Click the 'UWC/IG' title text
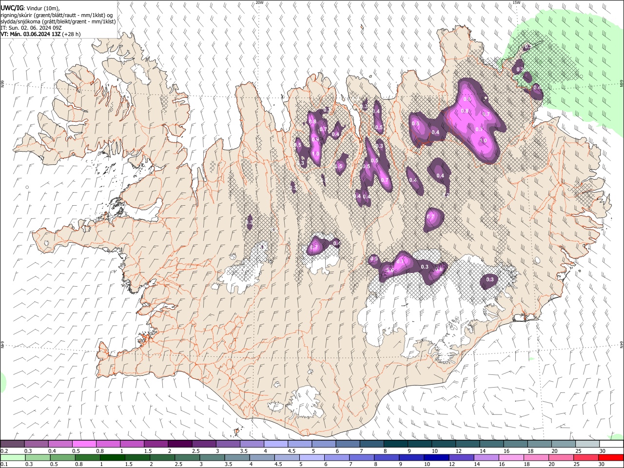This screenshot has width=624, height=468. [x=12, y=8]
